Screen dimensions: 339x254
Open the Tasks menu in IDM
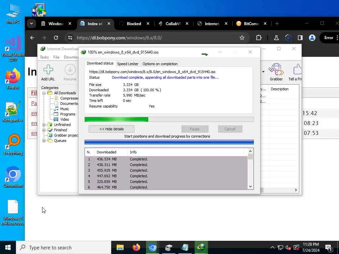point(44,57)
